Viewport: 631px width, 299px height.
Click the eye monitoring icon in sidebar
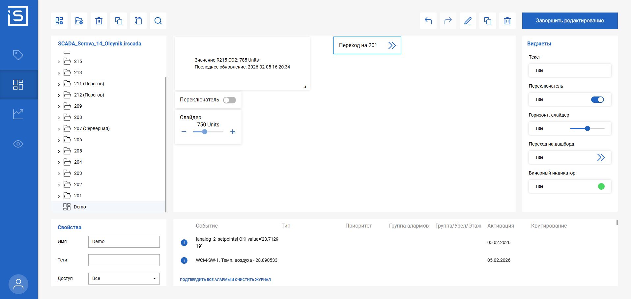point(18,144)
